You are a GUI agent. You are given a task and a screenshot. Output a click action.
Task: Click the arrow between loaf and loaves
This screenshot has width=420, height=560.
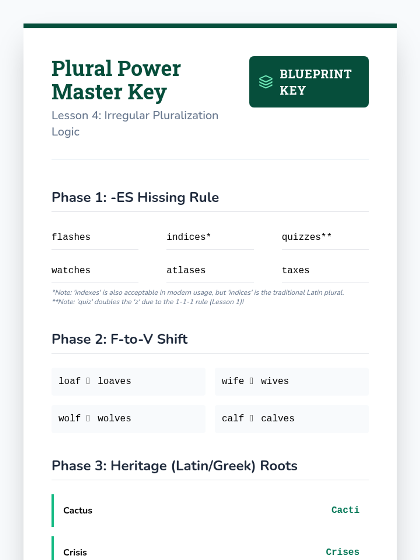pyautogui.click(x=88, y=381)
